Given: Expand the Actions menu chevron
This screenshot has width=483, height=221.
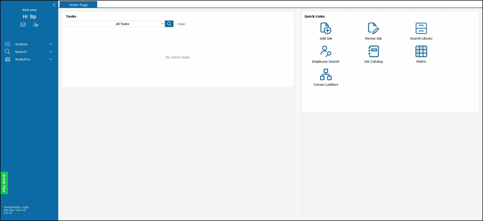Looking at the screenshot, I should click(x=51, y=44).
